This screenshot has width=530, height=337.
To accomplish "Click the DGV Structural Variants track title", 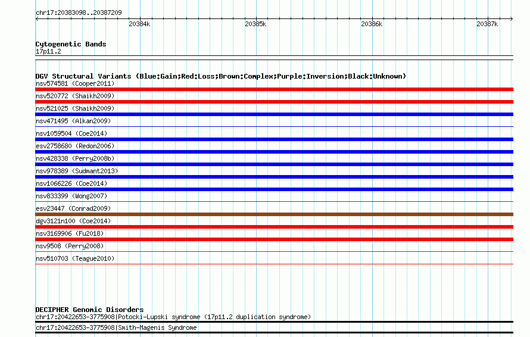I will pos(221,76).
